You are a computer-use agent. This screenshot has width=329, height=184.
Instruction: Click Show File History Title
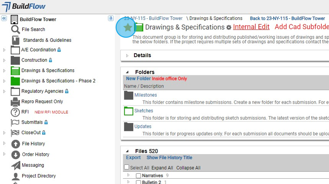(x=169, y=158)
